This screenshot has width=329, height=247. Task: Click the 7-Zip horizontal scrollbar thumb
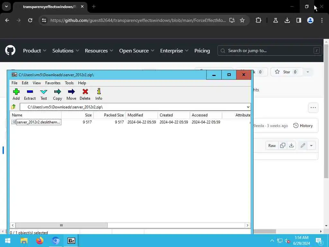point(61,225)
